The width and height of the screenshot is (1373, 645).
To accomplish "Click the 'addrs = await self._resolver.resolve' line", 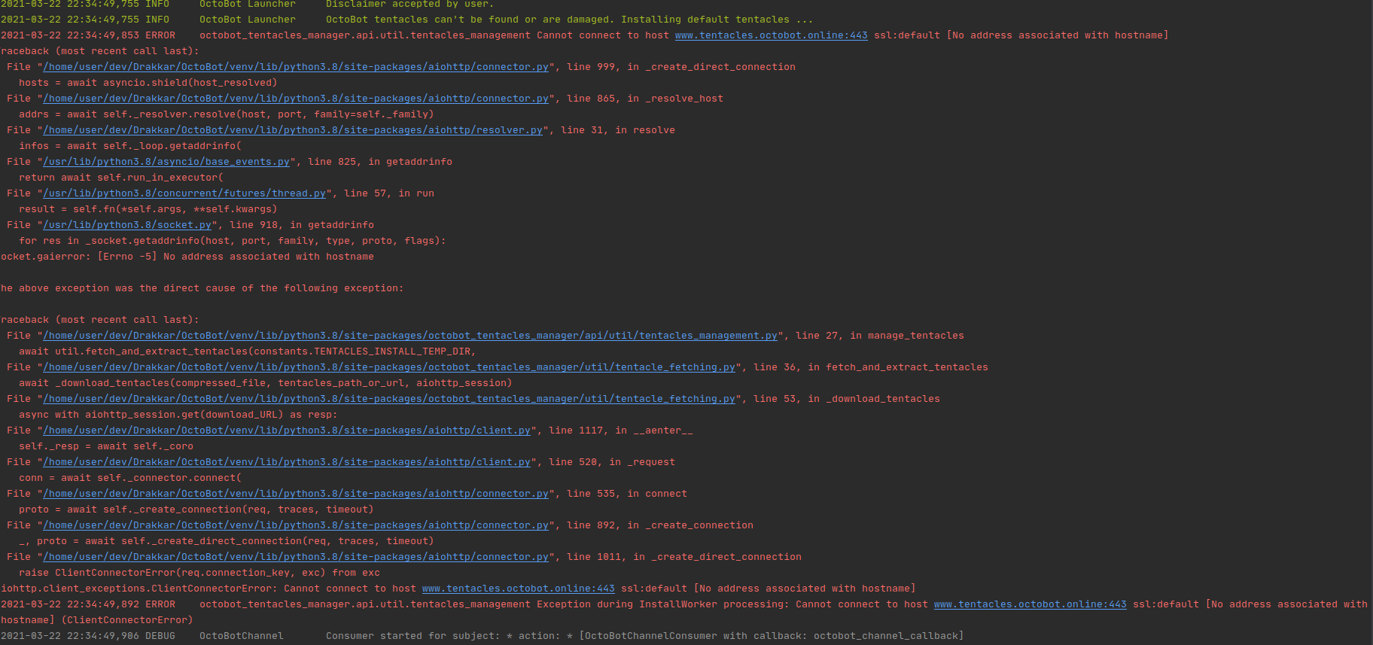I will point(226,114).
